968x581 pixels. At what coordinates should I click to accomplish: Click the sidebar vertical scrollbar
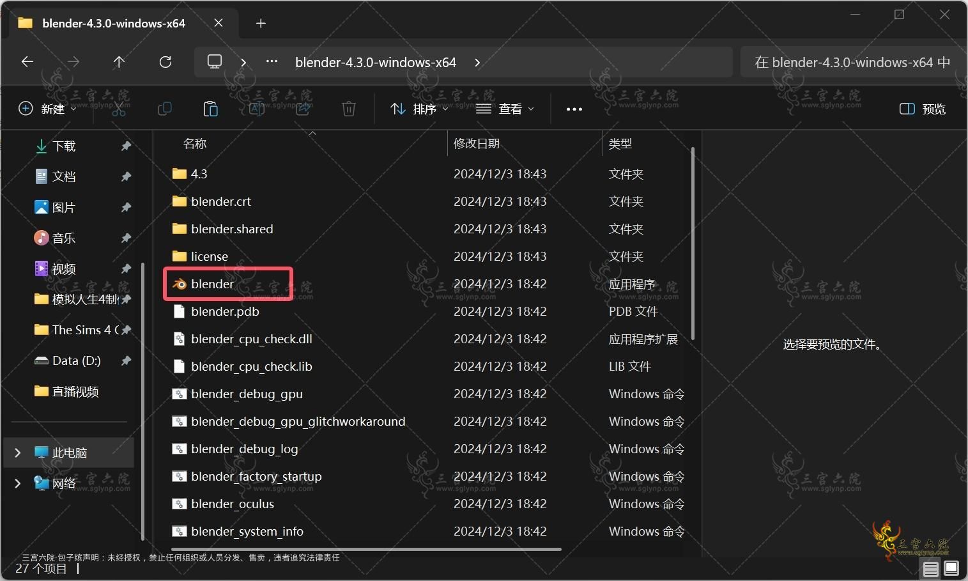pos(142,401)
